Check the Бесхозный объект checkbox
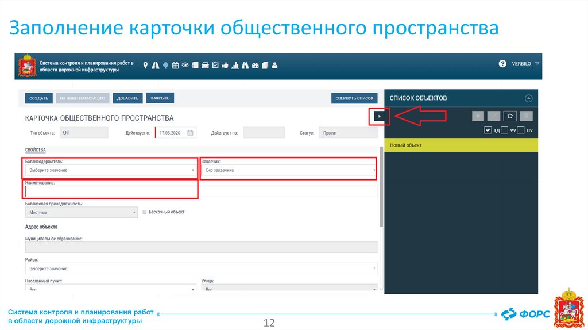The image size is (588, 330). [144, 212]
